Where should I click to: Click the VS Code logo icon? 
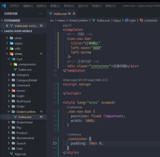(4, 6)
